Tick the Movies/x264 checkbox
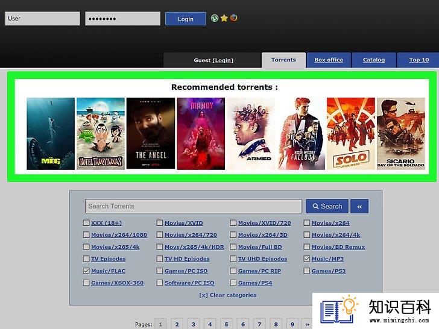The height and width of the screenshot is (329, 439). [x=306, y=223]
